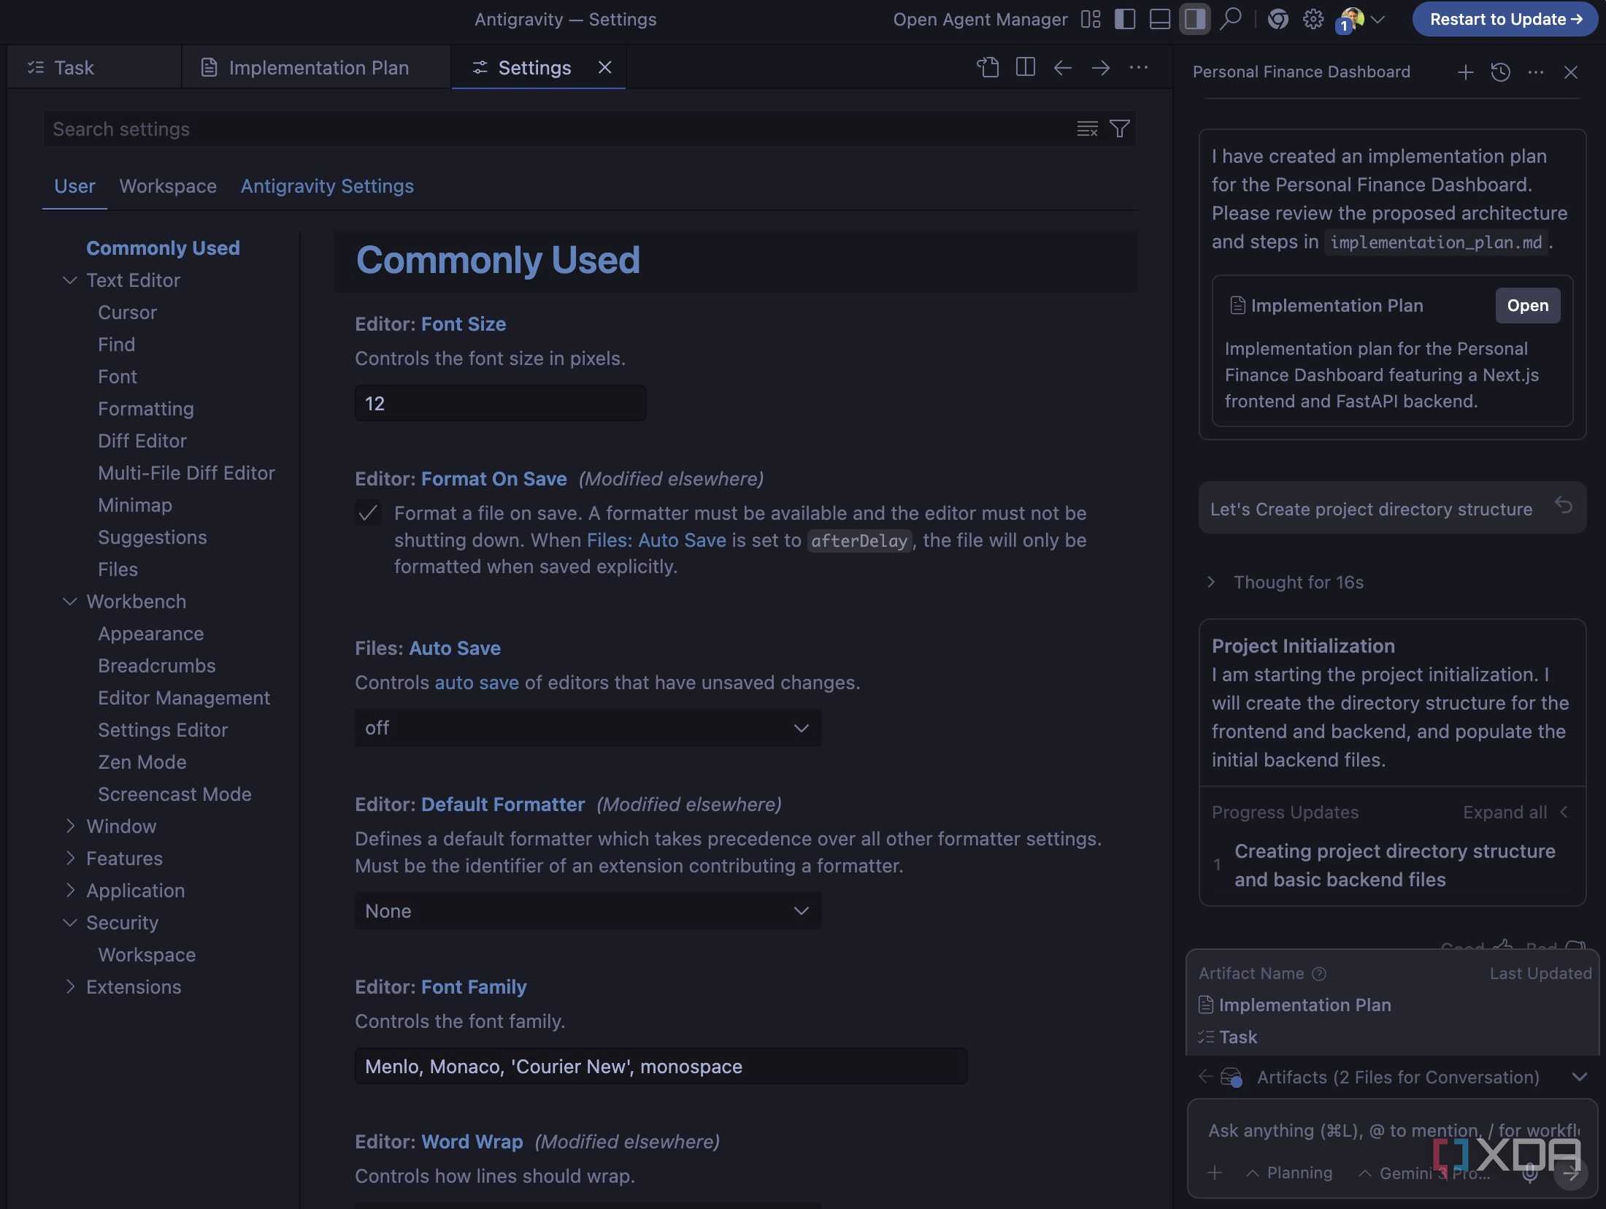The image size is (1606, 1209).
Task: Select Appearance under Workbench
Action: click(x=150, y=633)
